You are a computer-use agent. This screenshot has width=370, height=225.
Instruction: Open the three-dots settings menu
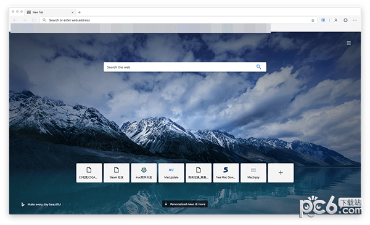(x=355, y=20)
